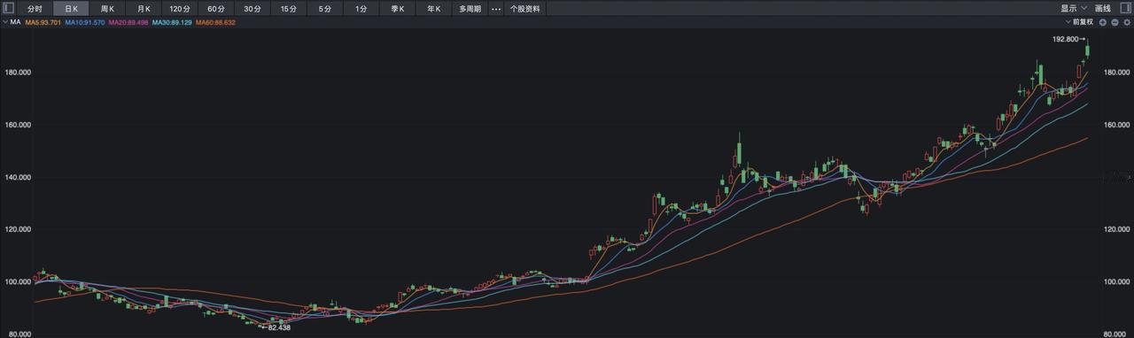
Task: Click the latest green candlestick at peak
Action: pyautogui.click(x=1087, y=50)
